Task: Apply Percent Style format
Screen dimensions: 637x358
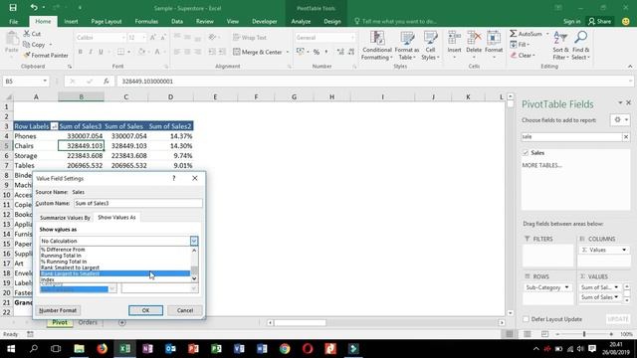Action: [x=317, y=52]
